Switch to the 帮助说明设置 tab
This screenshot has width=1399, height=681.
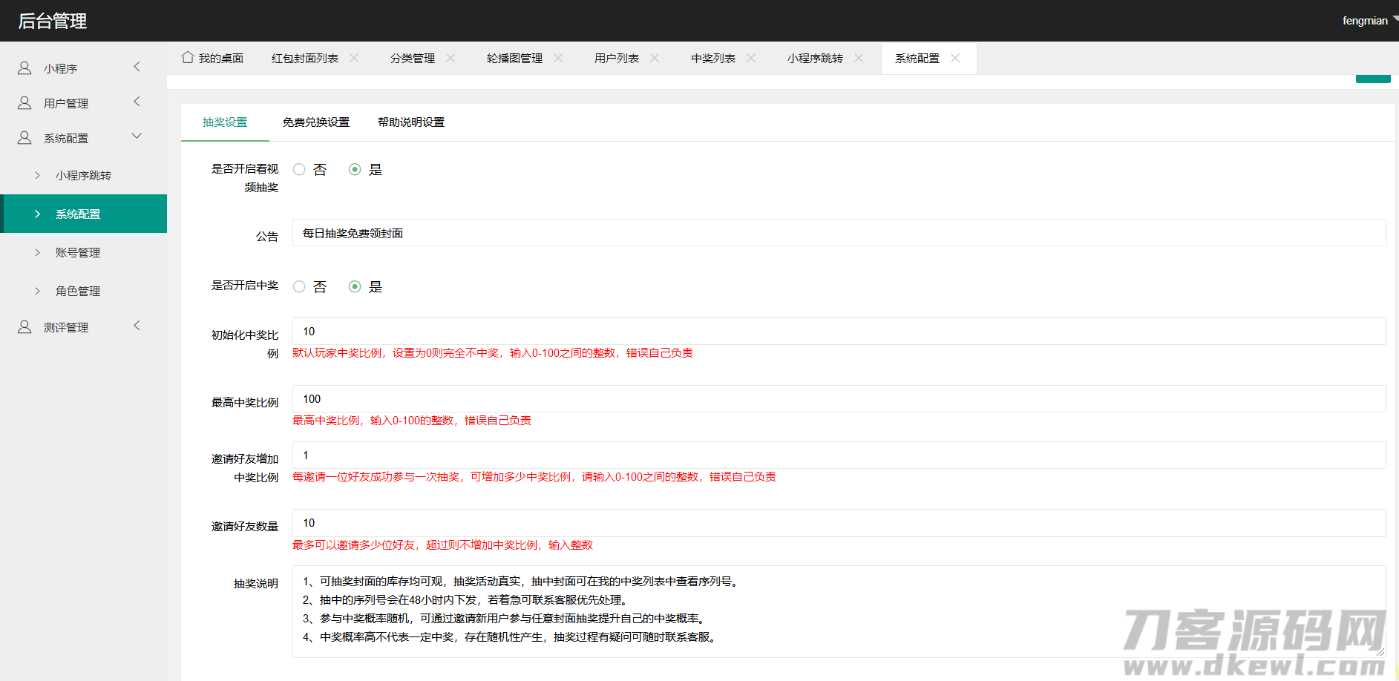pos(410,122)
